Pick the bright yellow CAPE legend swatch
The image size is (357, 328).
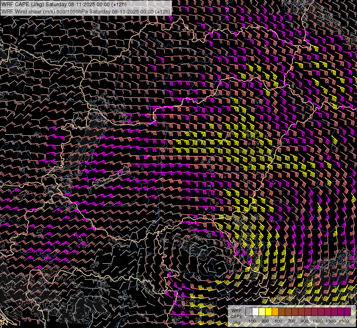tap(268, 312)
